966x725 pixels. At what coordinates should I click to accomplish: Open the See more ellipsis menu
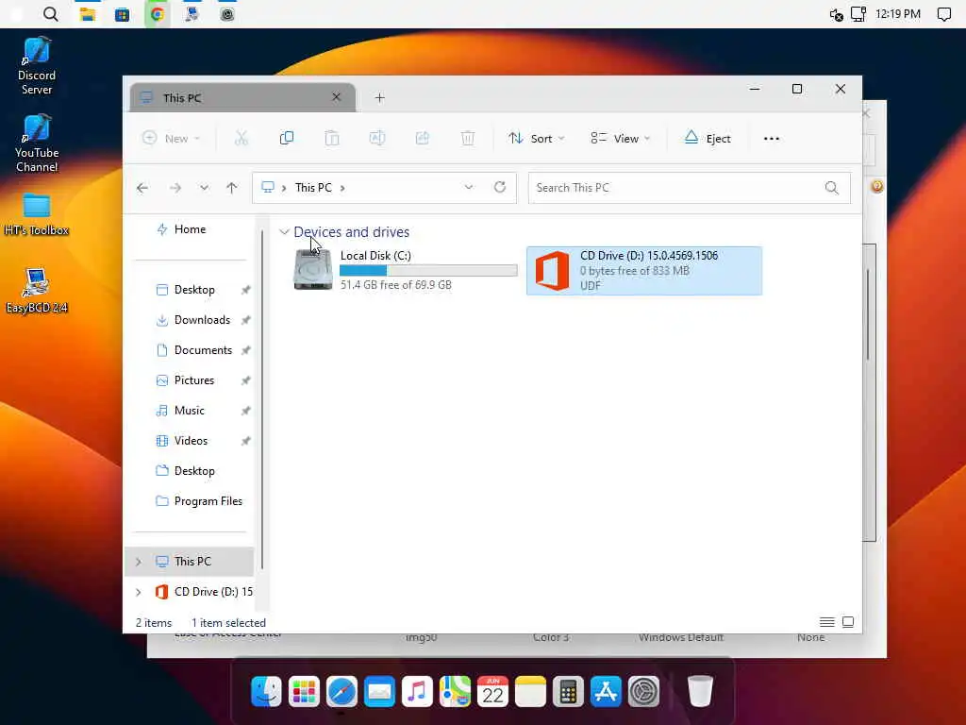[772, 138]
